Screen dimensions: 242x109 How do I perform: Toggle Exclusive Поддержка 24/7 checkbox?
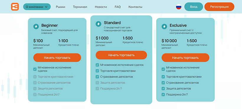pyautogui.click(x=163, y=95)
